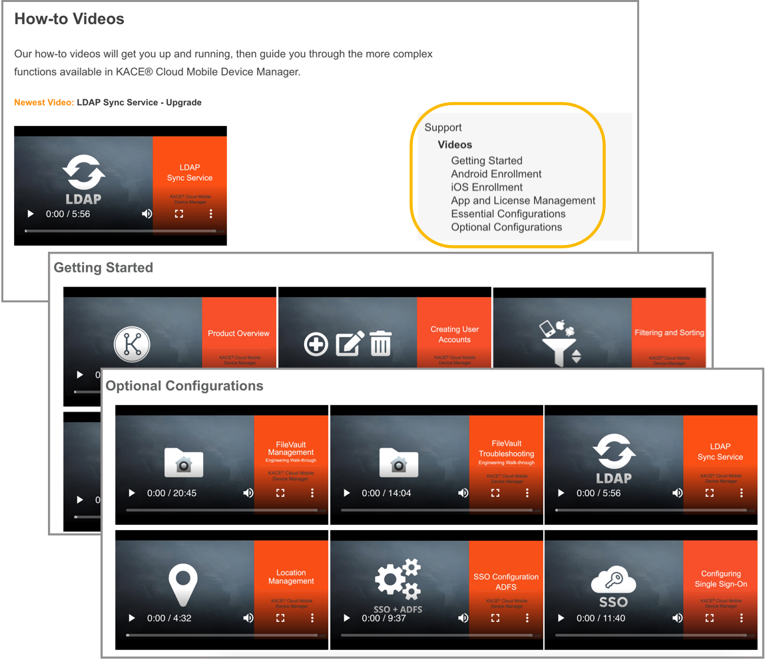Play the SSO Configuration ADFS video

coord(346,618)
